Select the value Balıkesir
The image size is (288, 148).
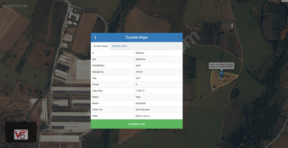coord(140,53)
